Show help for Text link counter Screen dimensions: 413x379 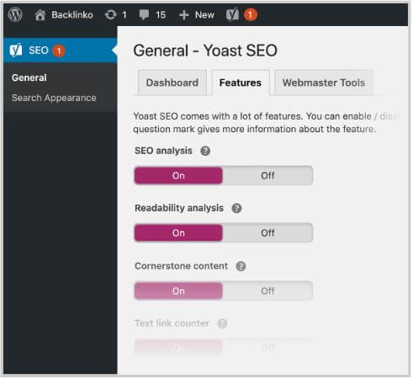222,323
